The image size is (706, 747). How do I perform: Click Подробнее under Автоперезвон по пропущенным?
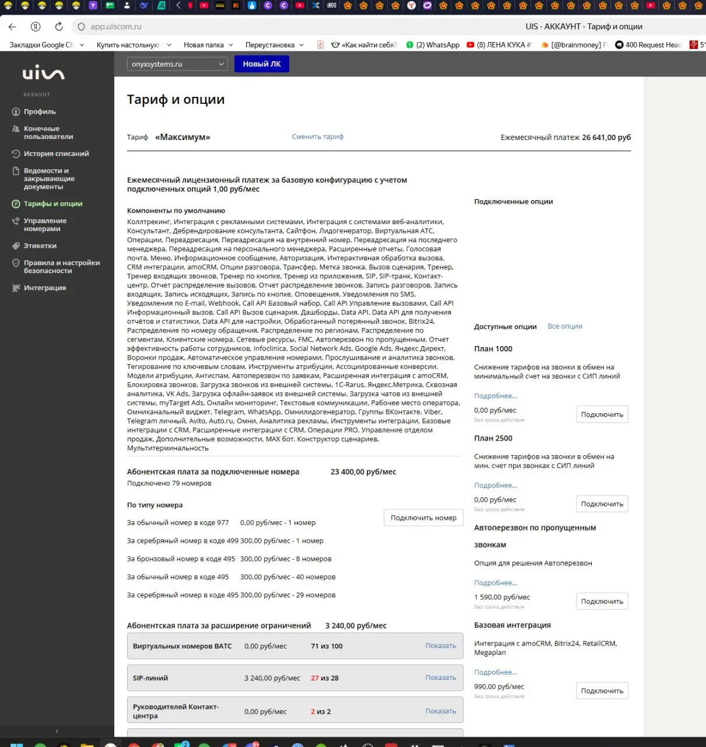496,582
